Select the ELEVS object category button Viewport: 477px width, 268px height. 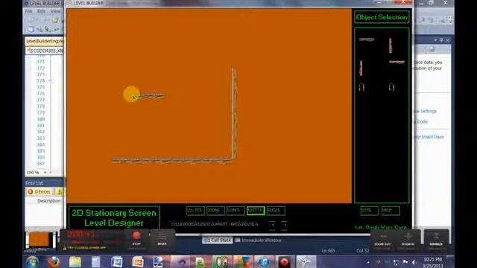276,211
